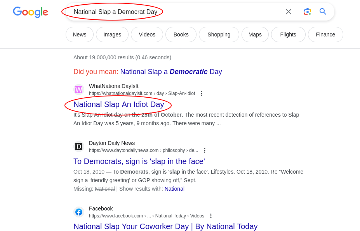Switch to the Shopping filter

pos(219,34)
